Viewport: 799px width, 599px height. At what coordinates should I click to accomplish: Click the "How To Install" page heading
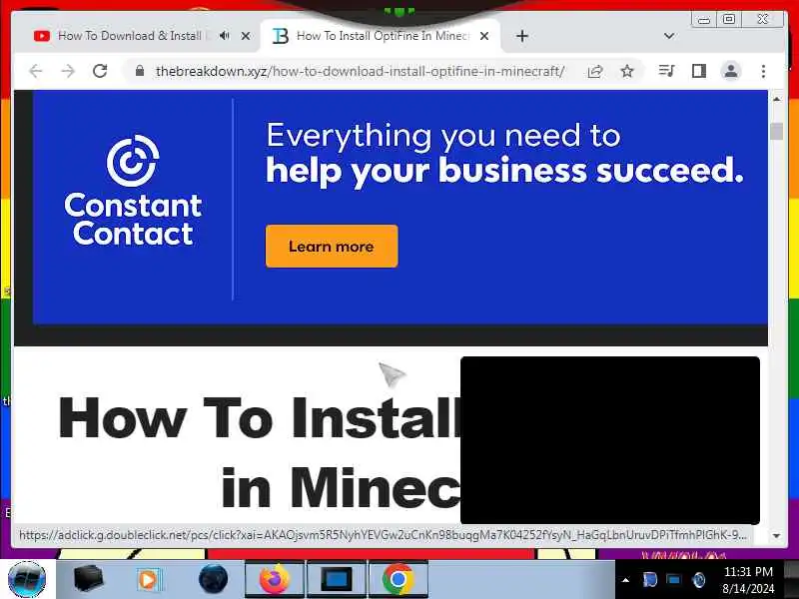point(262,417)
